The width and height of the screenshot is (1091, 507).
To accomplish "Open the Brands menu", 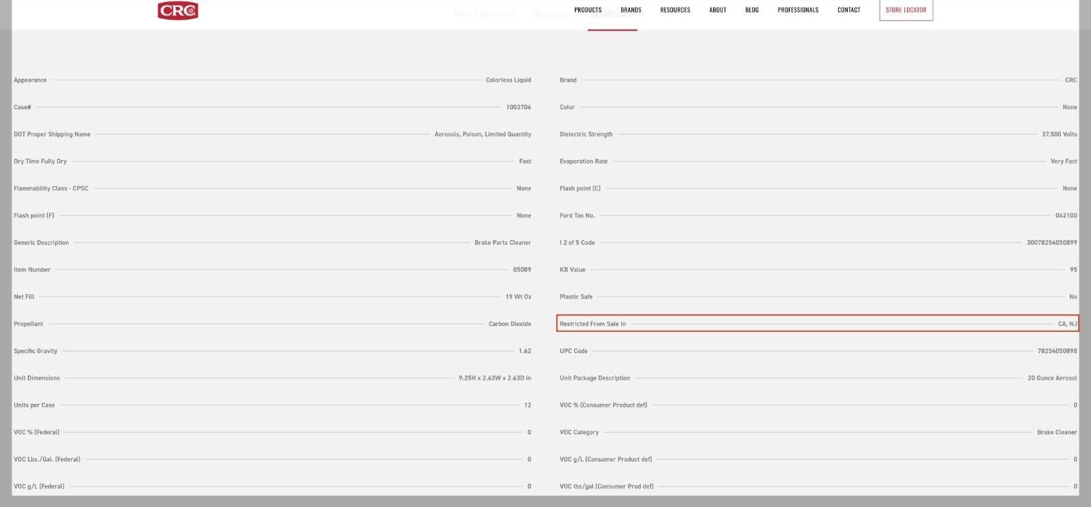I will [631, 10].
